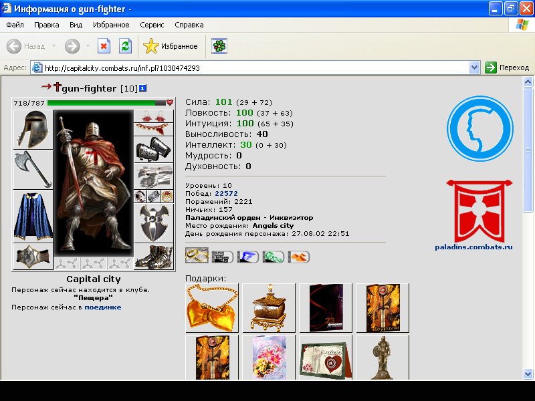The image size is (535, 401).
Task: Go back with the Назад button
Action: (26, 46)
